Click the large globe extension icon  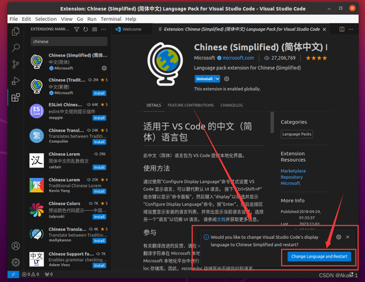click(x=165, y=64)
